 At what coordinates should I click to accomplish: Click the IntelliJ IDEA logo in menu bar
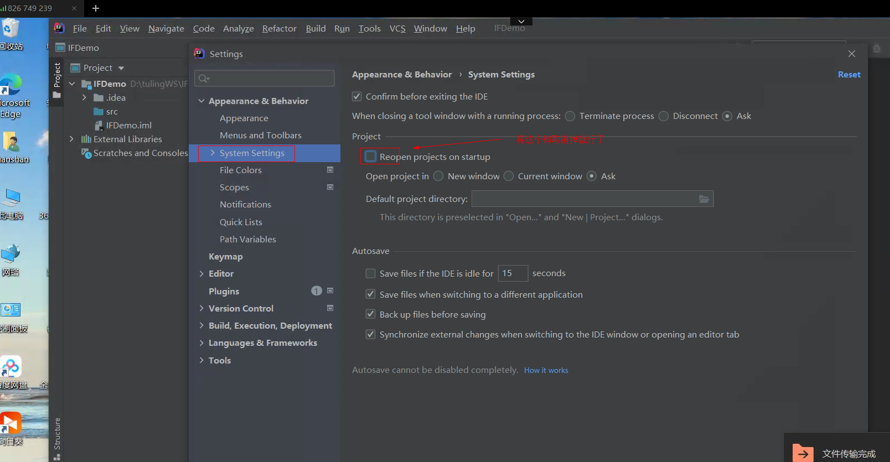point(59,28)
